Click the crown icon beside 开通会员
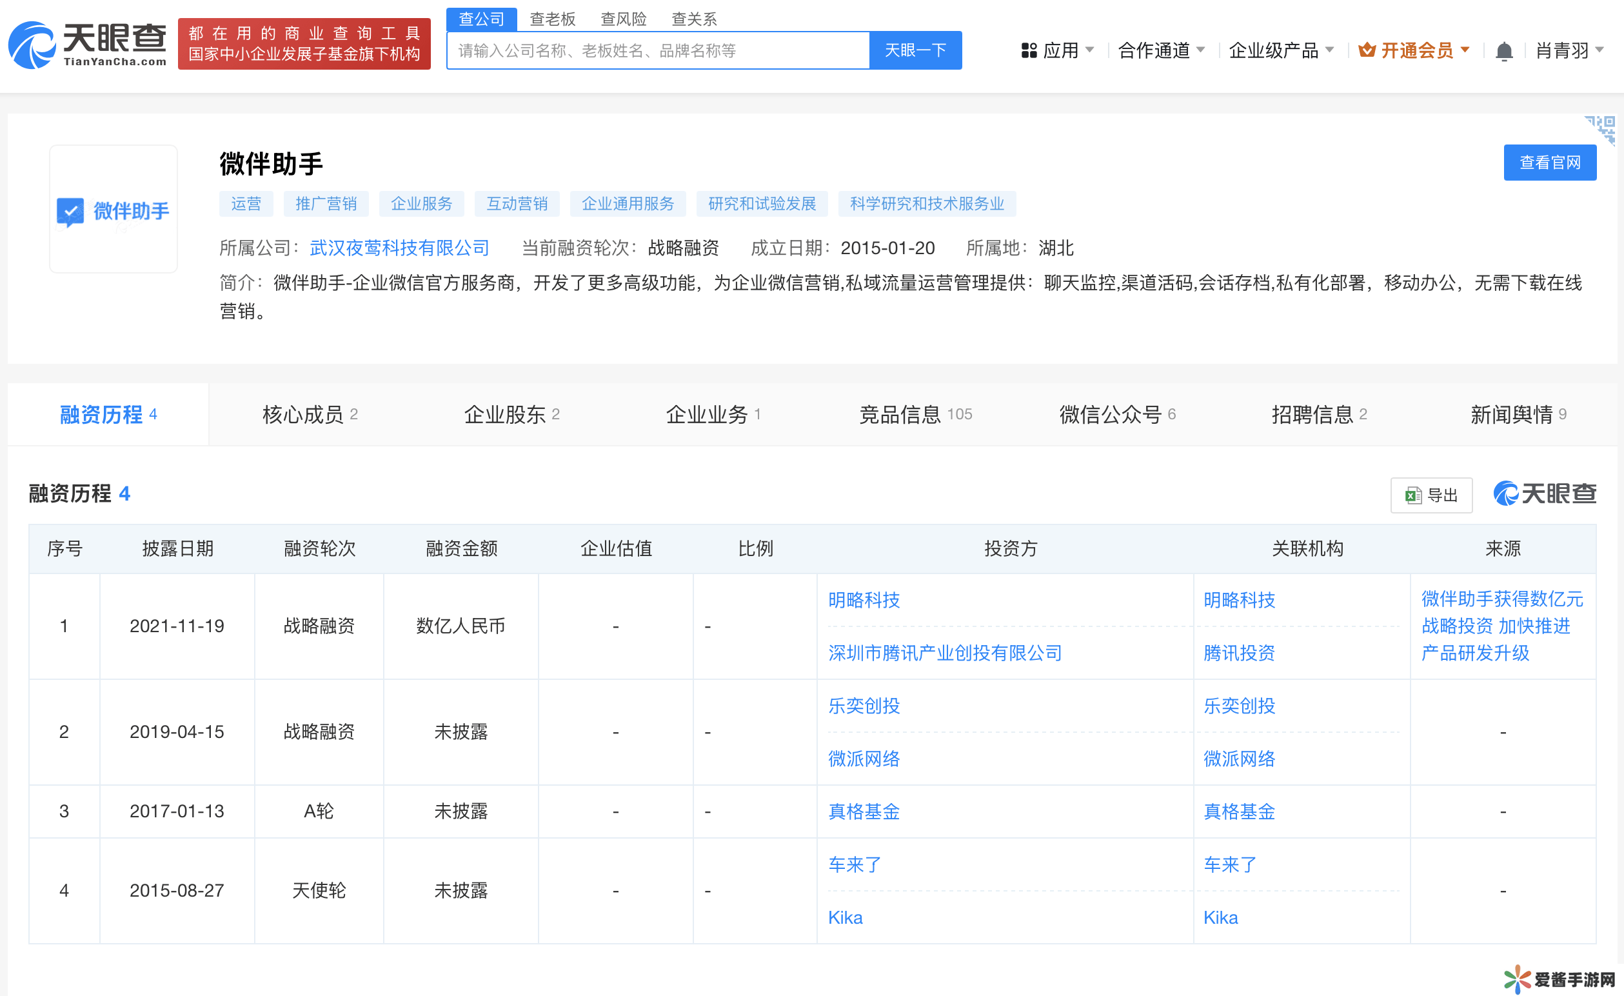This screenshot has width=1624, height=996. click(1366, 50)
